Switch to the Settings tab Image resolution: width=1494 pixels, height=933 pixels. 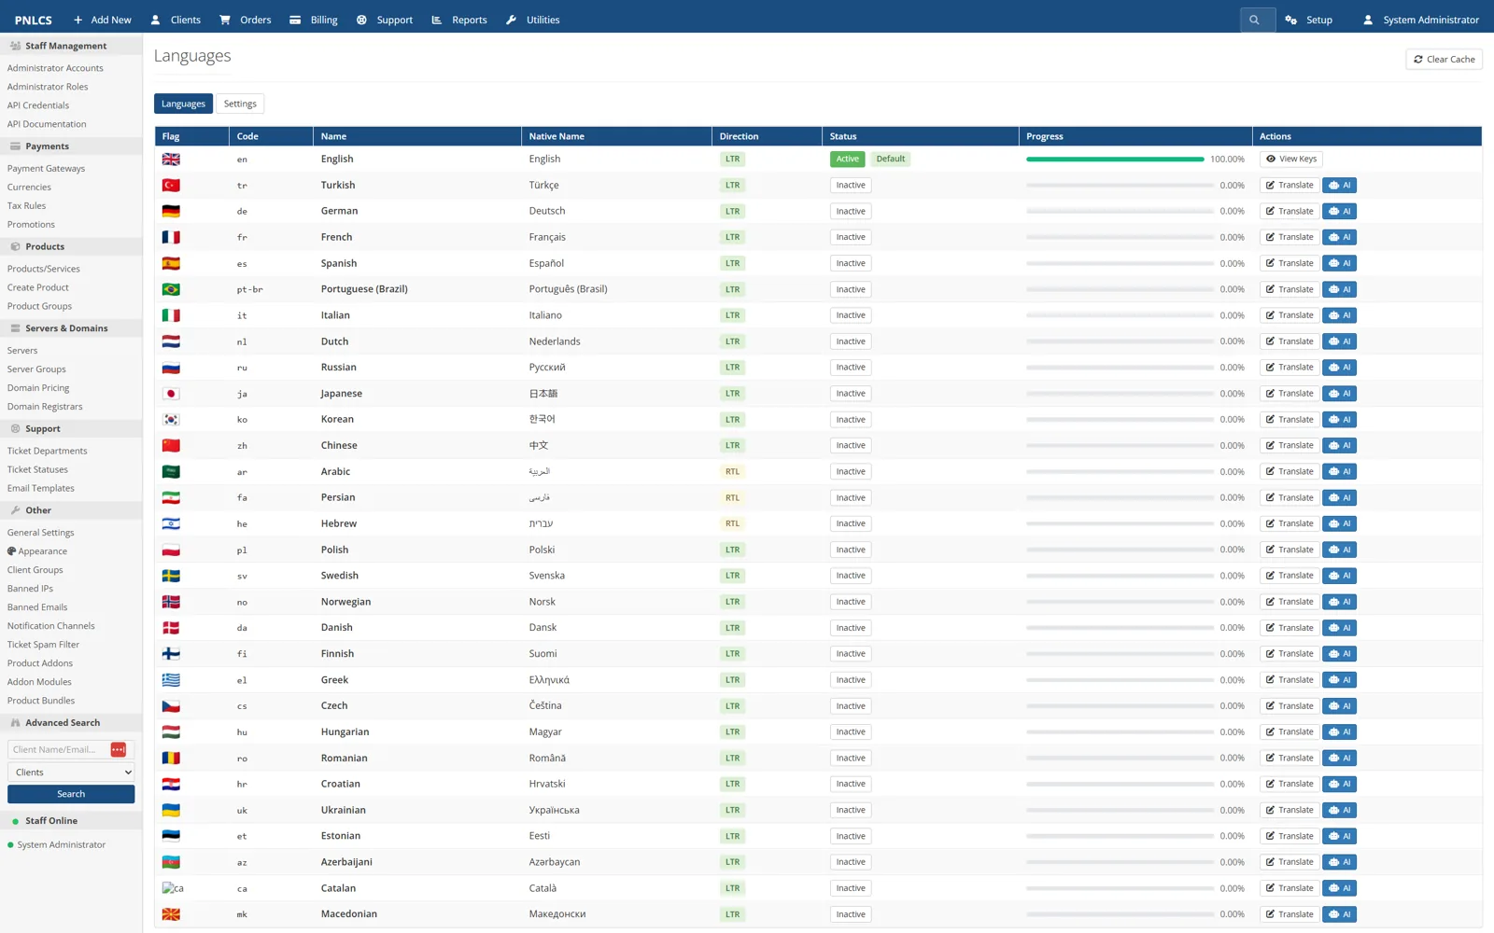[240, 104]
